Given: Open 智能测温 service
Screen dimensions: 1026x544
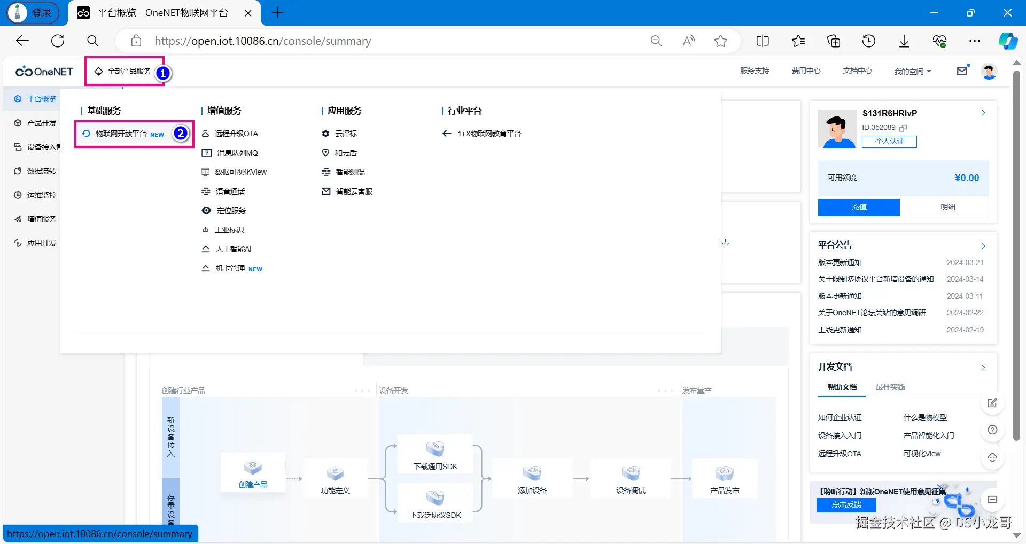Looking at the screenshot, I should point(344,172).
